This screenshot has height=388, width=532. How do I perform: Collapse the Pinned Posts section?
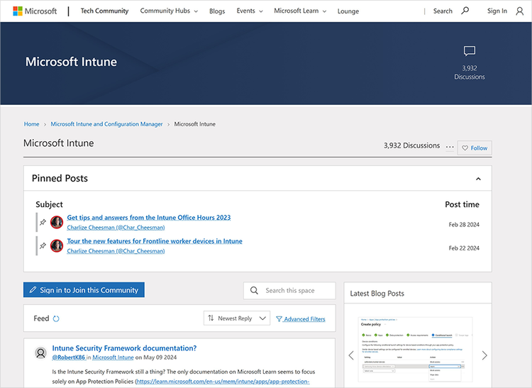478,179
